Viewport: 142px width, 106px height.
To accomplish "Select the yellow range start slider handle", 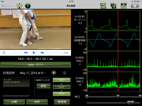I will (x=87, y=96).
